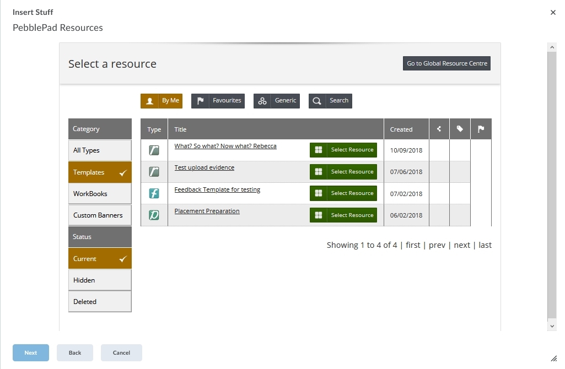Click the Favourites flag icon

pos(200,101)
